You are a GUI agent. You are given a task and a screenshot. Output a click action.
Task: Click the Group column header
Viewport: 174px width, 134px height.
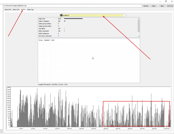[41, 40]
